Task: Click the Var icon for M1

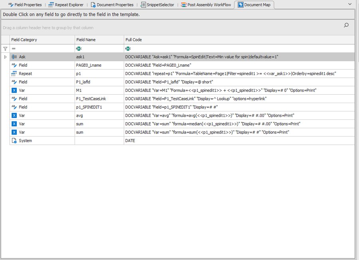Action: coord(14,90)
